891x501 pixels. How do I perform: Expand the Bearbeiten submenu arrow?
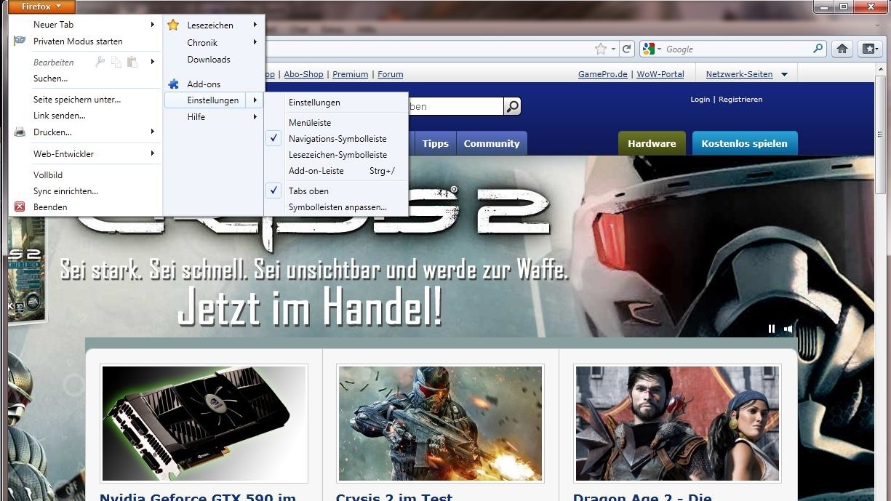click(x=153, y=62)
